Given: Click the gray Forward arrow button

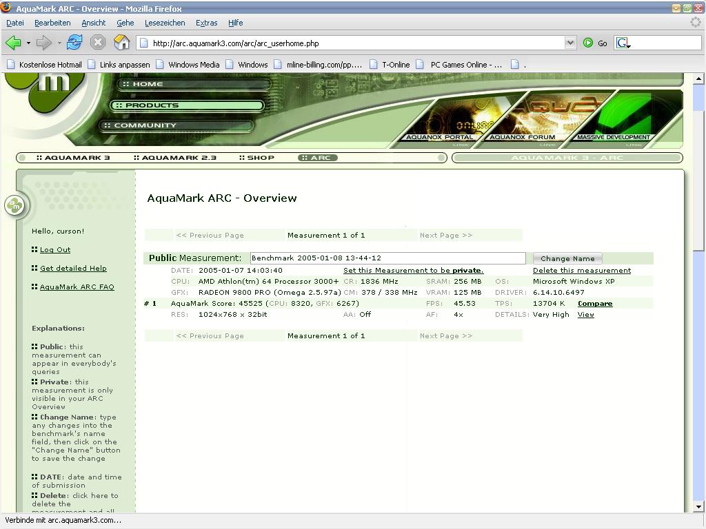Looking at the screenshot, I should [43, 43].
